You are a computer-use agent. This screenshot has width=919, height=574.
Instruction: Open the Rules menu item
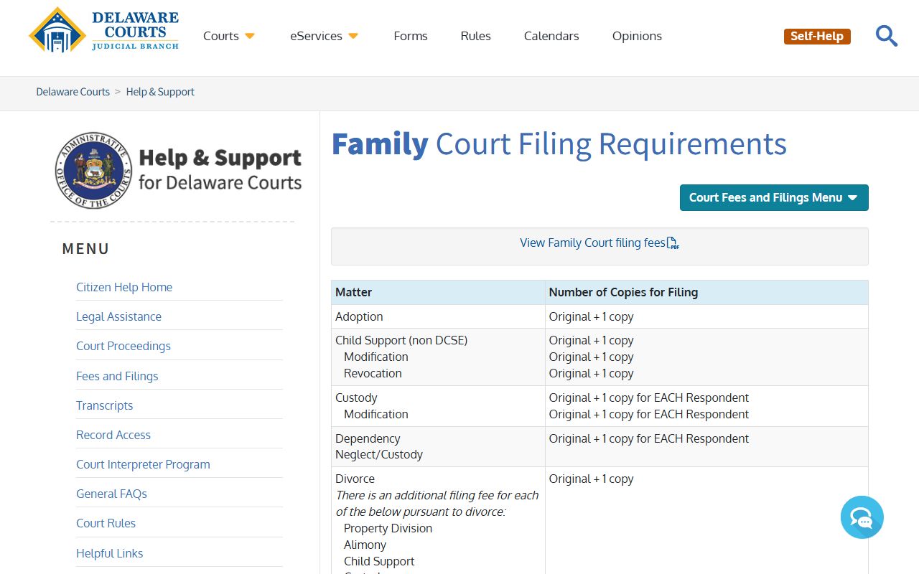475,36
